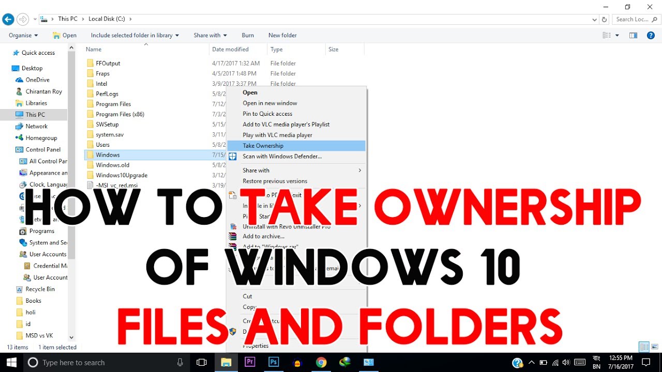This screenshot has width=662, height=372.
Task: Click the Open toolbar button
Action: 65,35
